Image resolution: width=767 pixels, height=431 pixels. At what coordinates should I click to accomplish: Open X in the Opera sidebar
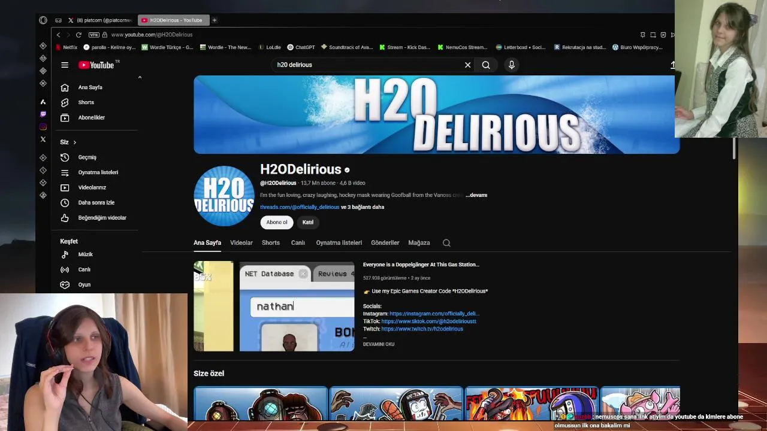coord(43,139)
